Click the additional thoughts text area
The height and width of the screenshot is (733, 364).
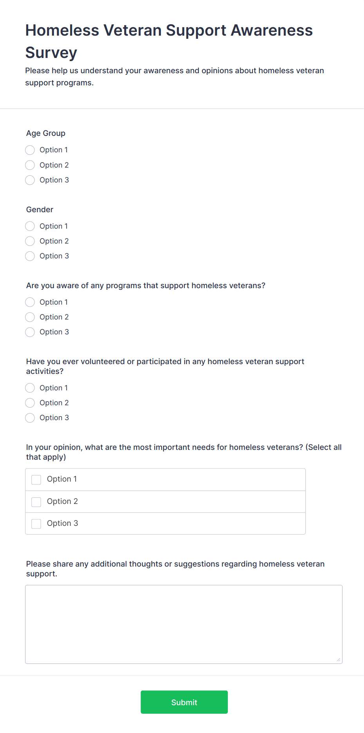tap(184, 624)
